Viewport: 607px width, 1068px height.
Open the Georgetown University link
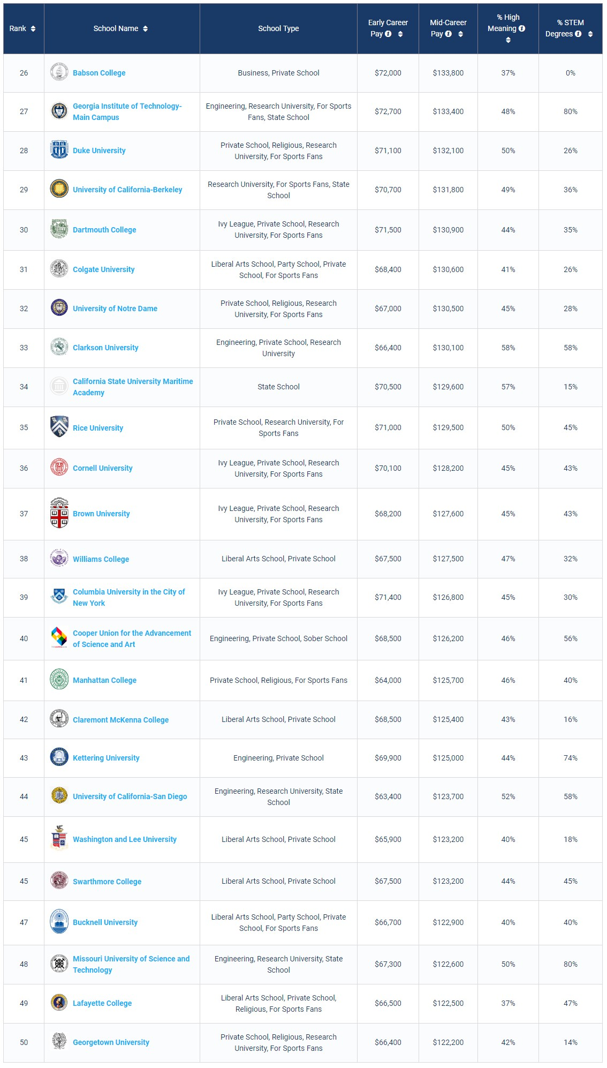click(x=111, y=1042)
